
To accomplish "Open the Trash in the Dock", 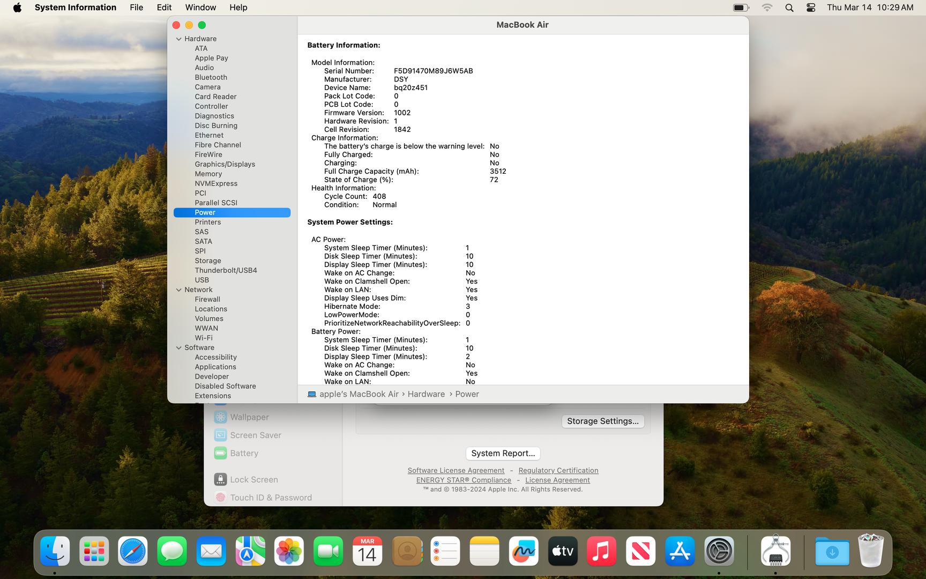I will coord(871,551).
